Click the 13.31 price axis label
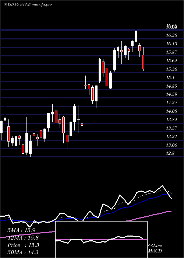This screenshot has height=258, width=184. pyautogui.click(x=171, y=137)
